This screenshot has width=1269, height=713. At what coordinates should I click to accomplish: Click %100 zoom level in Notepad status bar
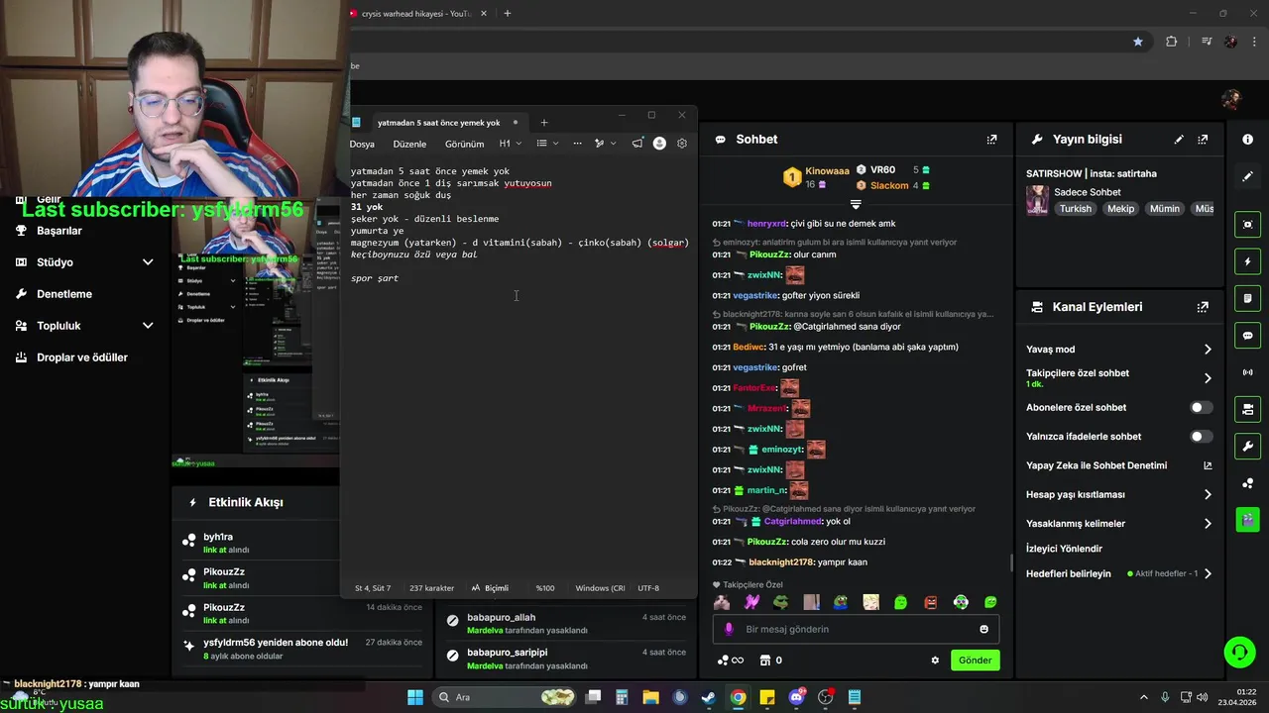point(545,588)
